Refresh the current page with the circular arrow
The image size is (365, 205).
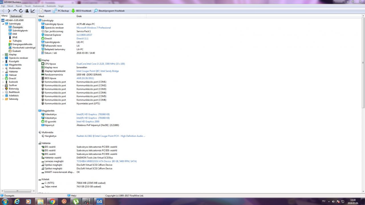tap(21, 11)
